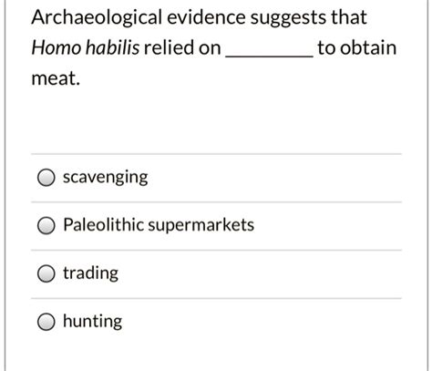The height and width of the screenshot is (371, 432).
Task: Click the 'to obtain' phrase in question
Action: (x=357, y=47)
